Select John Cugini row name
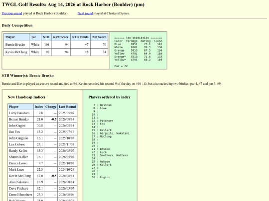 17,126
